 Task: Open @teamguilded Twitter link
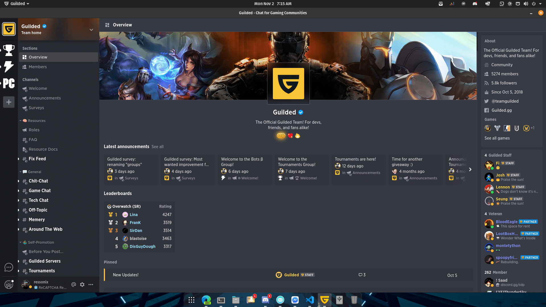tap(505, 101)
